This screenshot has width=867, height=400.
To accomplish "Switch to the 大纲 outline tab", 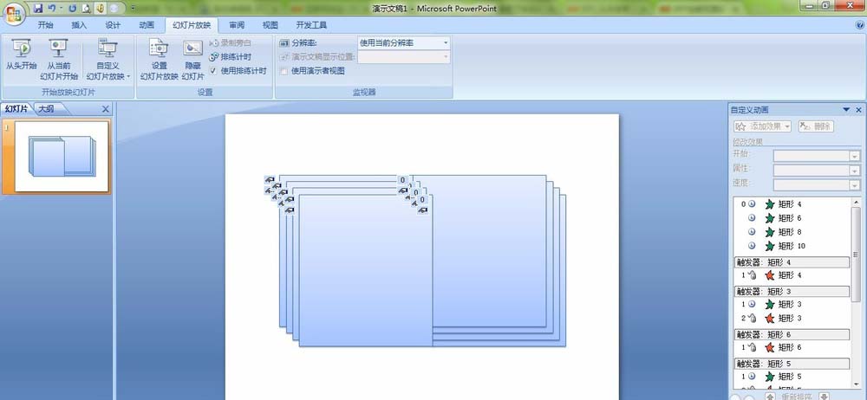I will [47, 109].
